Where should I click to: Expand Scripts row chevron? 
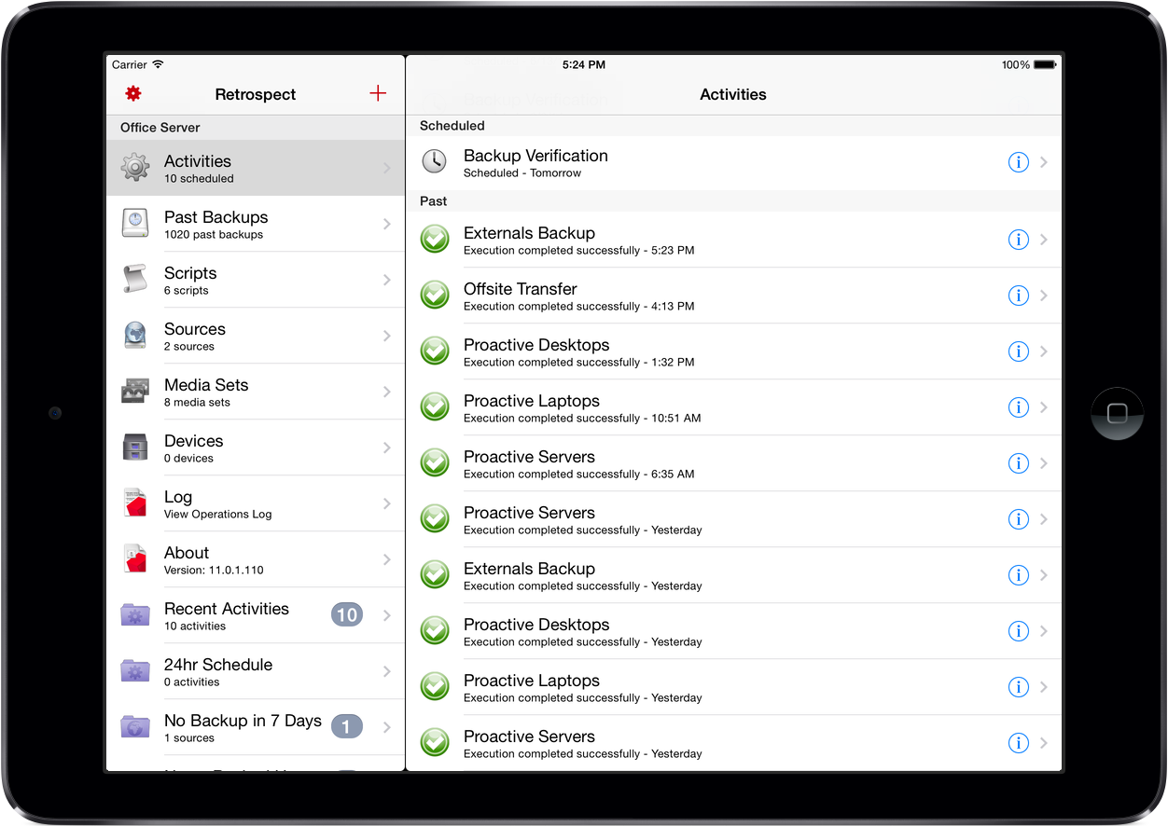(x=387, y=280)
